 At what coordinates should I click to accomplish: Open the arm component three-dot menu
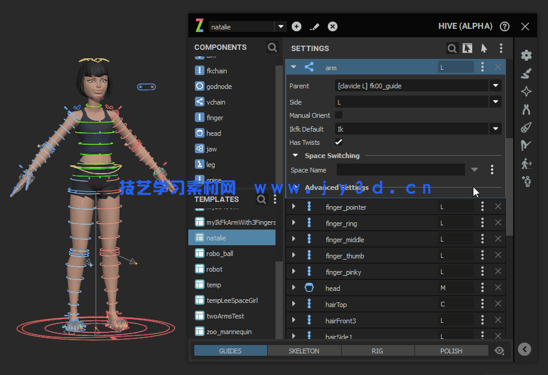tap(482, 67)
